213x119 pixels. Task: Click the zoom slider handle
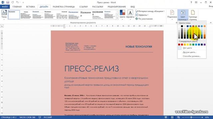[x=191, y=117]
